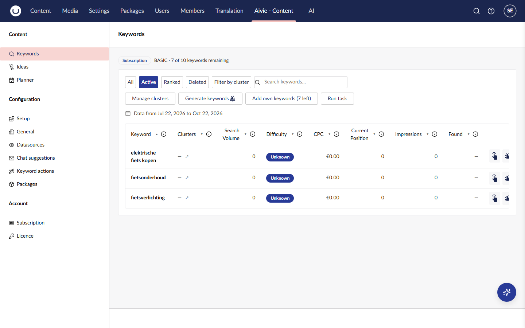The height and width of the screenshot is (328, 525).
Task: Open the help question mark icon
Action: [x=491, y=11]
